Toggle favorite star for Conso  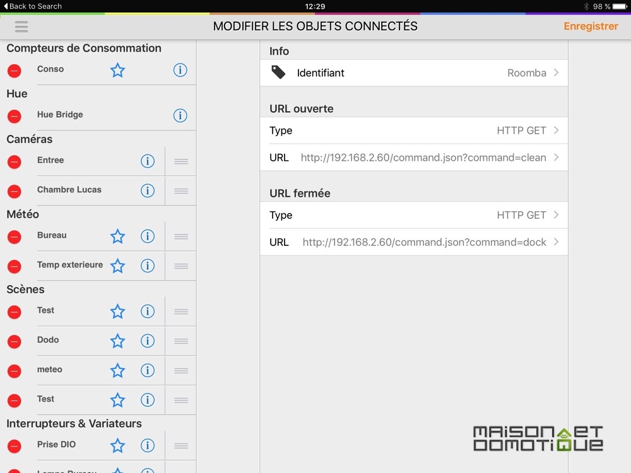click(x=117, y=70)
